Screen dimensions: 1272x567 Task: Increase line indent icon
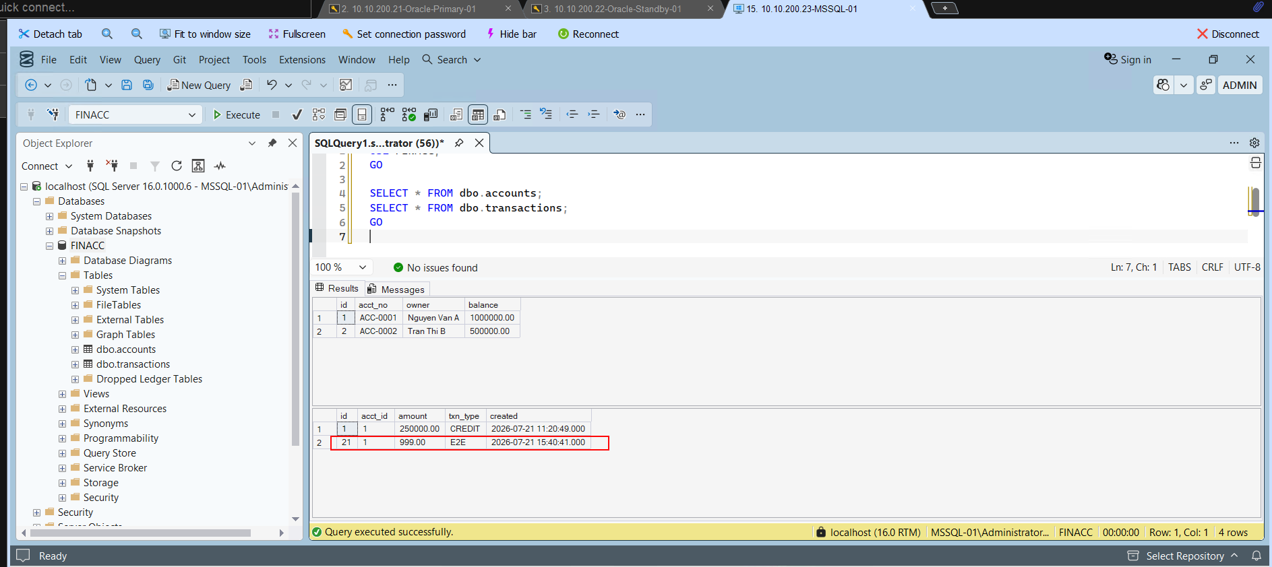594,114
